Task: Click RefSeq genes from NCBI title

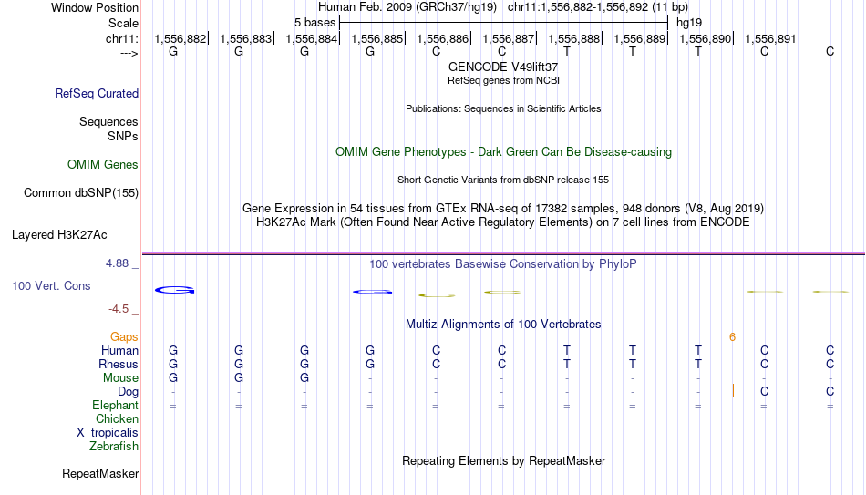Action: click(x=503, y=80)
